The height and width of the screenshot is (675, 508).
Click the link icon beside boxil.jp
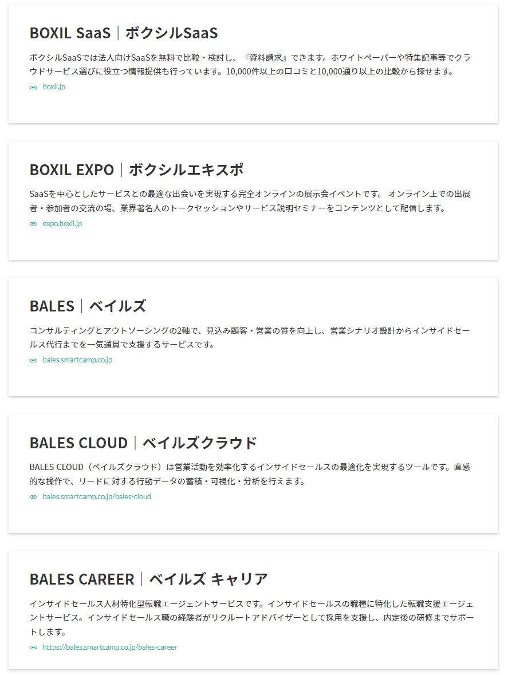(33, 88)
